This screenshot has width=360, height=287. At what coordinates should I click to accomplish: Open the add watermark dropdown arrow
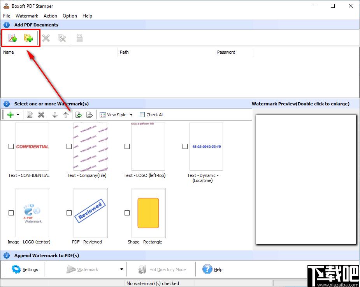18,115
